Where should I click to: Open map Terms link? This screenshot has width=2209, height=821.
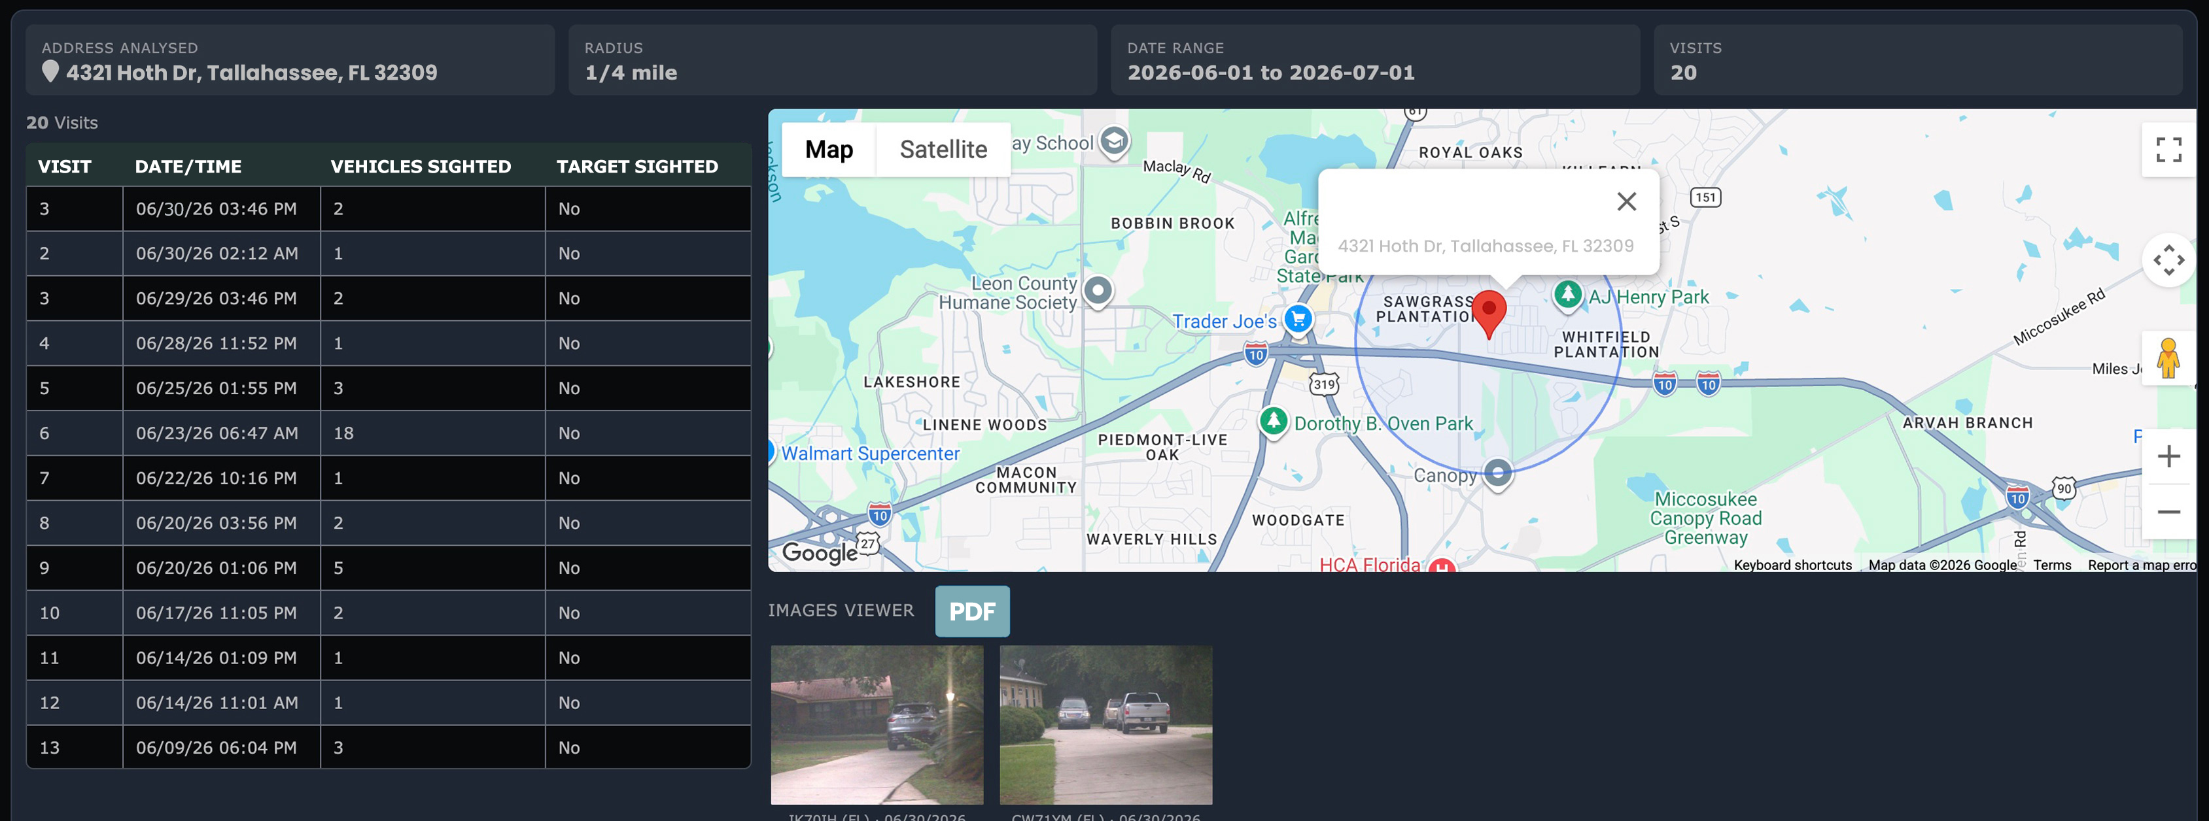click(2051, 565)
